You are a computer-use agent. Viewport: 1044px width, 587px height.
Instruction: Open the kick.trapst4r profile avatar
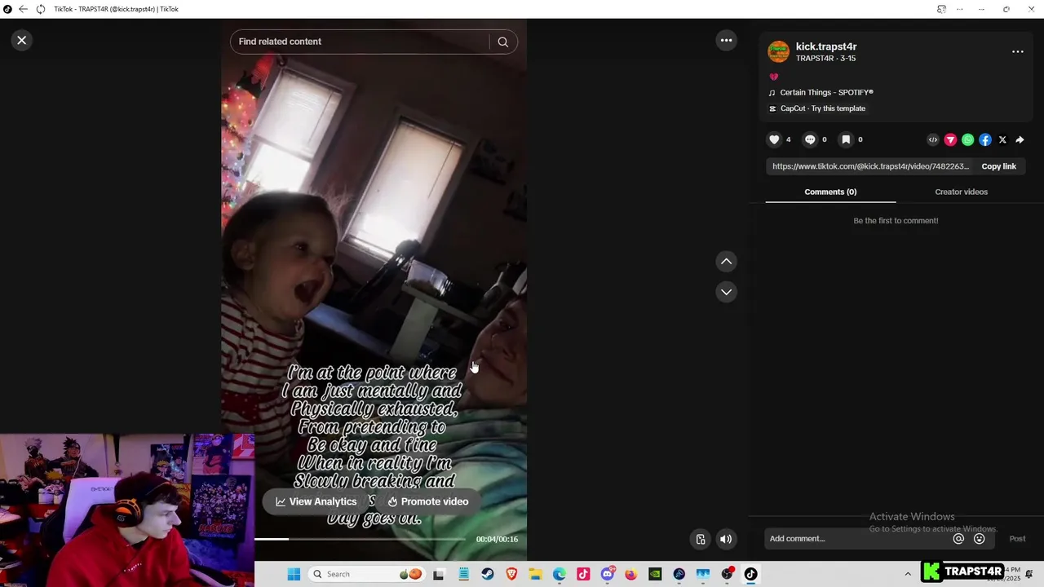pos(779,51)
